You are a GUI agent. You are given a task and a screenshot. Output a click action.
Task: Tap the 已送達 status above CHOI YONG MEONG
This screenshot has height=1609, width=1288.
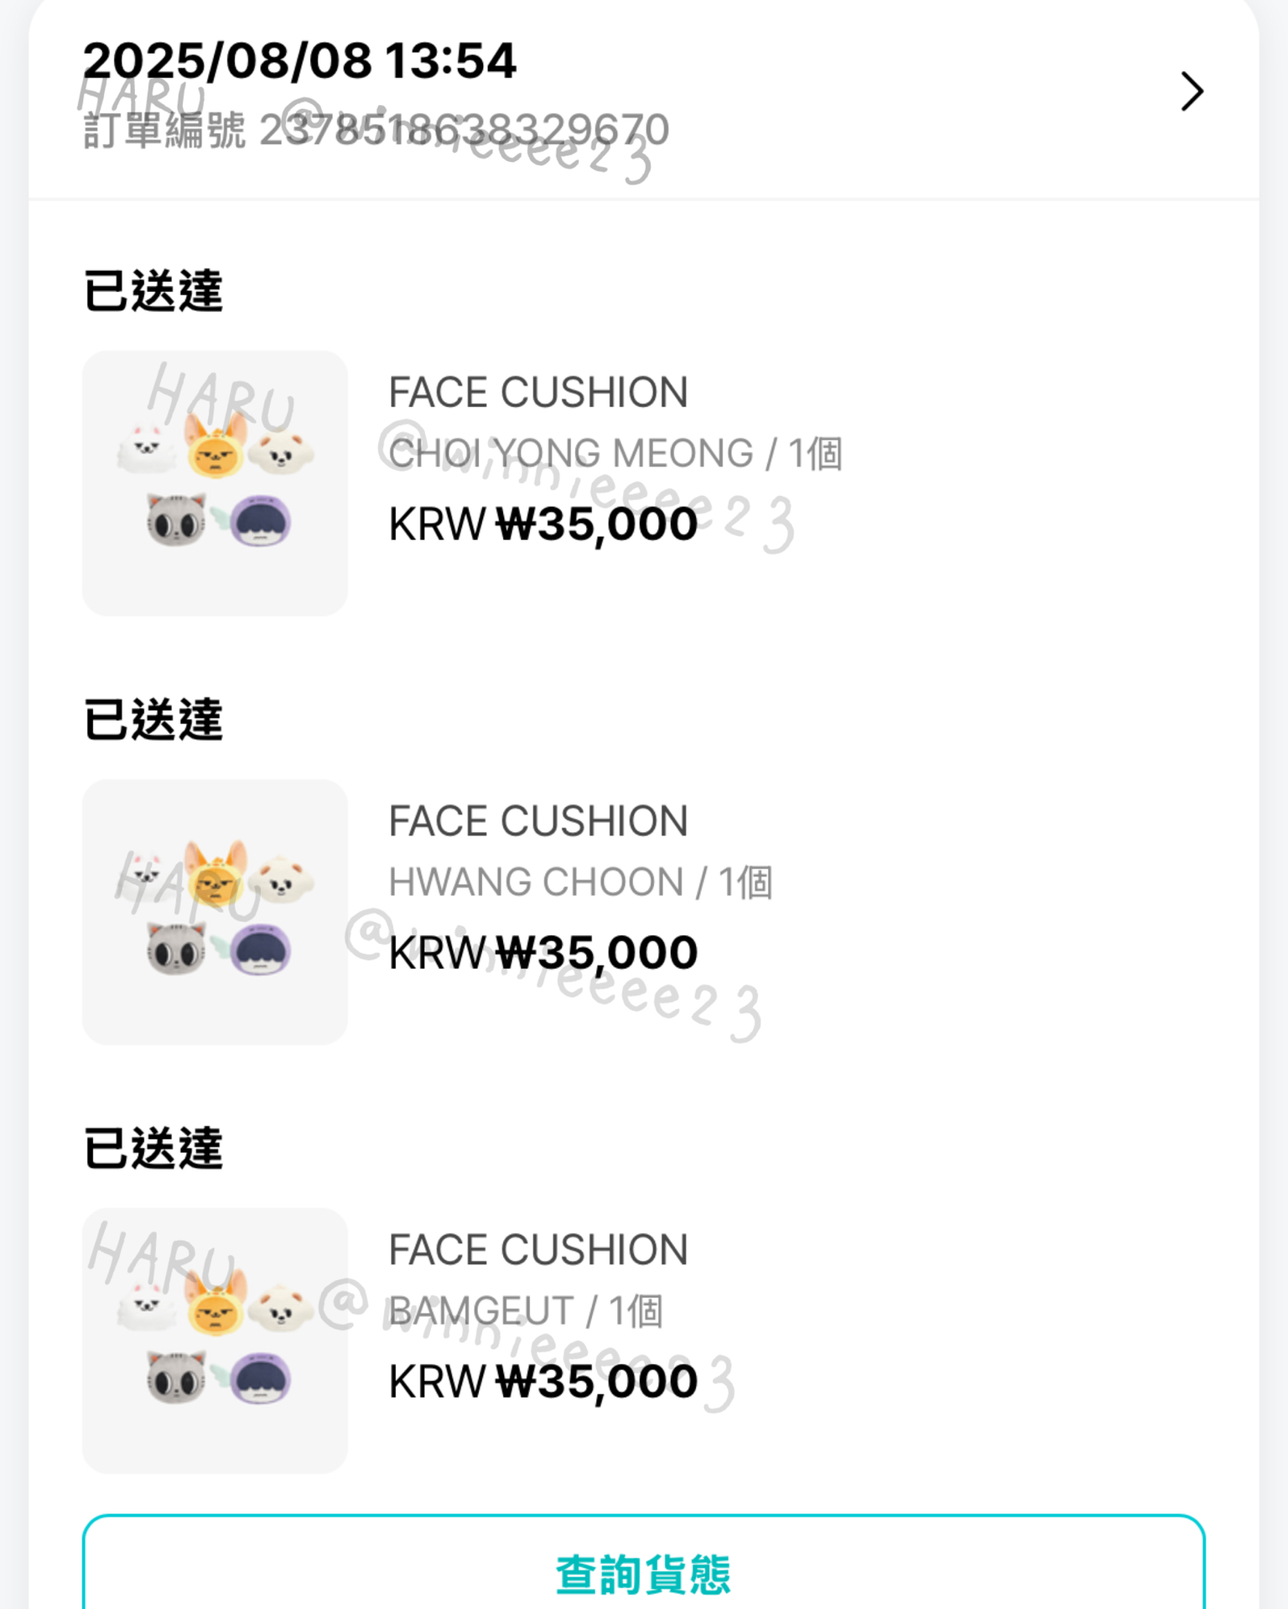153,291
